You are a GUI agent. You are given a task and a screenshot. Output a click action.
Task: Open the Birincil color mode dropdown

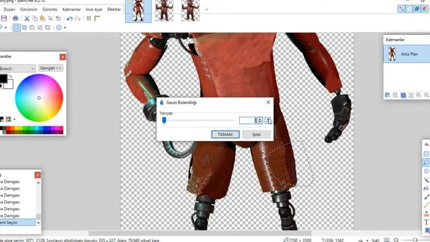[17, 69]
